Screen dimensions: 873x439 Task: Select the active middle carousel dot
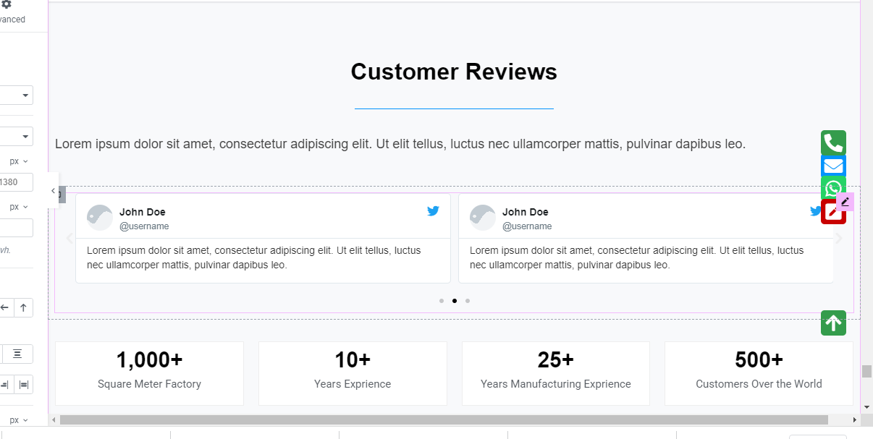pos(455,301)
